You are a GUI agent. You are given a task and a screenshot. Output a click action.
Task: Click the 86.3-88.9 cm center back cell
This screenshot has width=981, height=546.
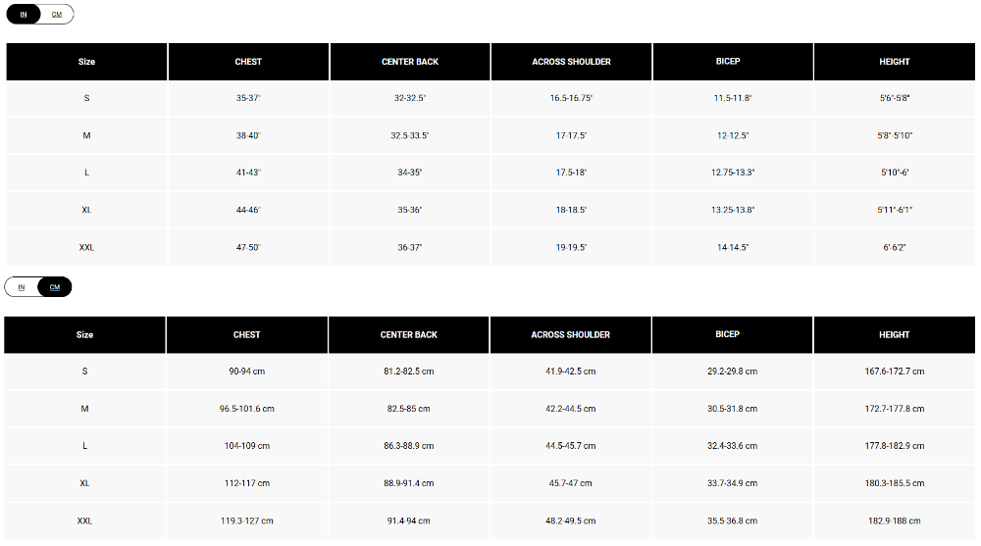tap(409, 446)
